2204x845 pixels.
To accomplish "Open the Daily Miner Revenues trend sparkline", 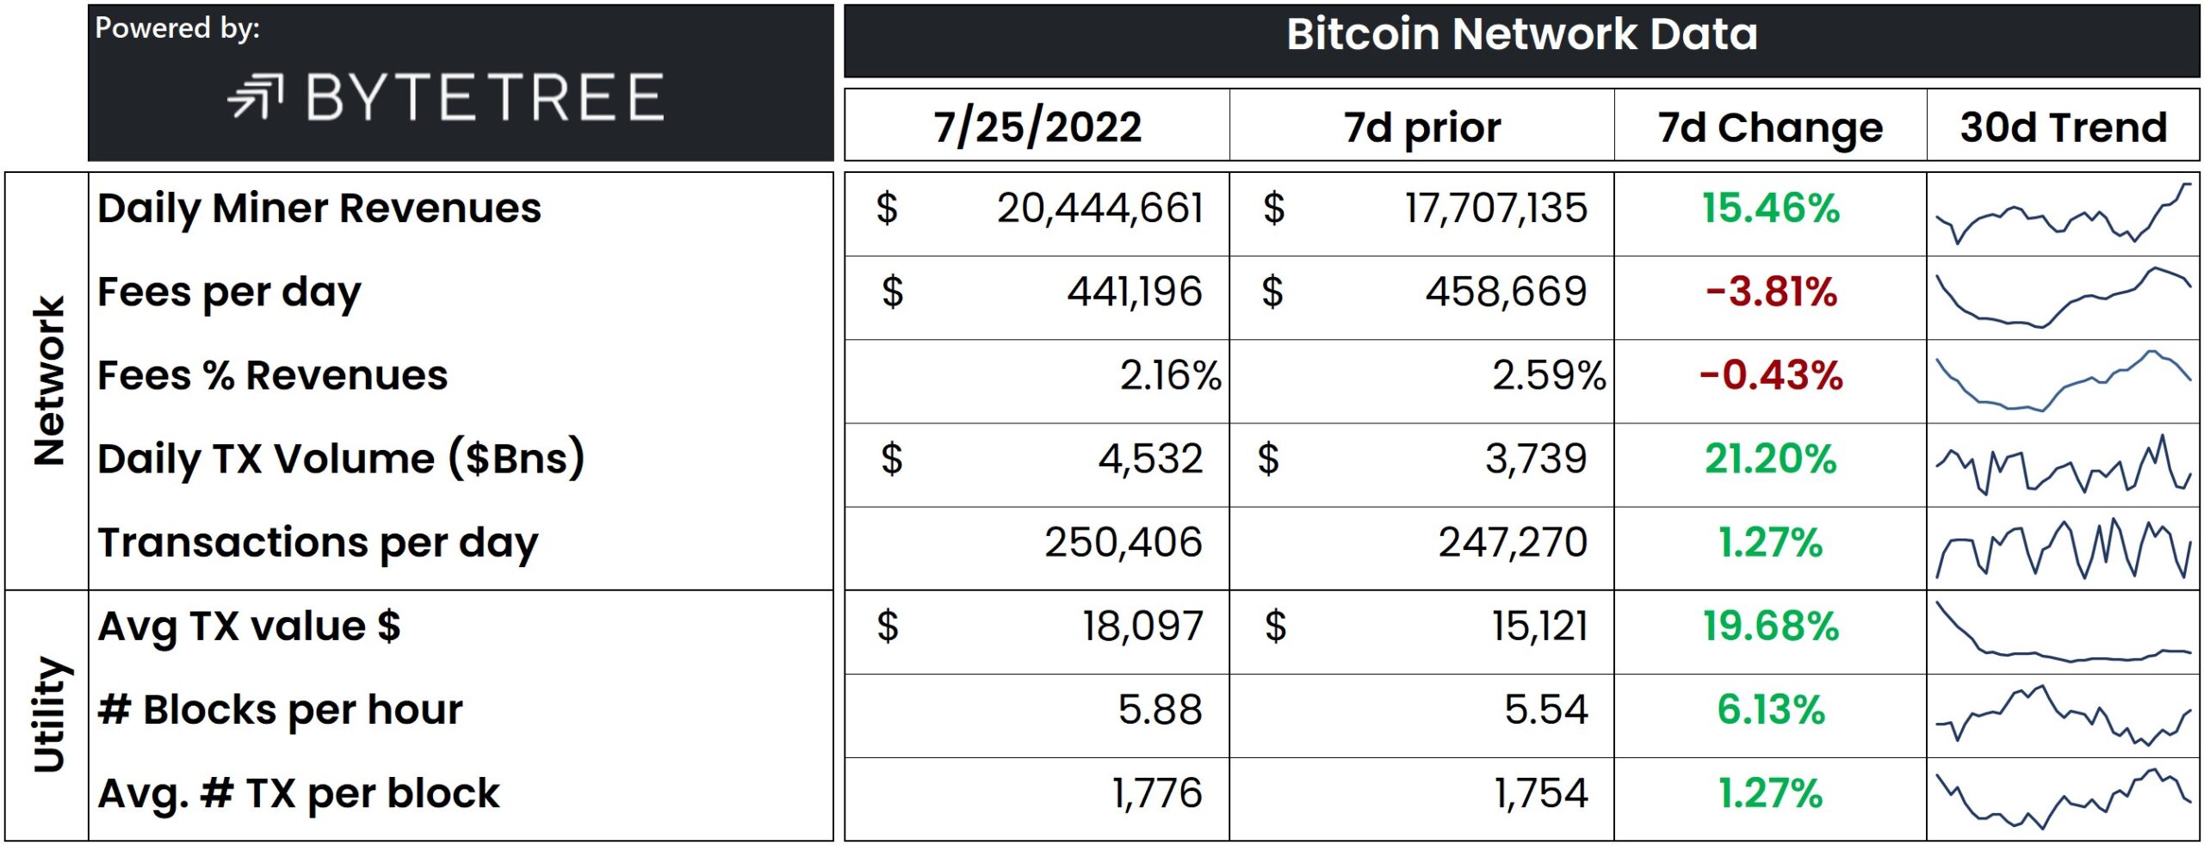I will pyautogui.click(x=2063, y=213).
